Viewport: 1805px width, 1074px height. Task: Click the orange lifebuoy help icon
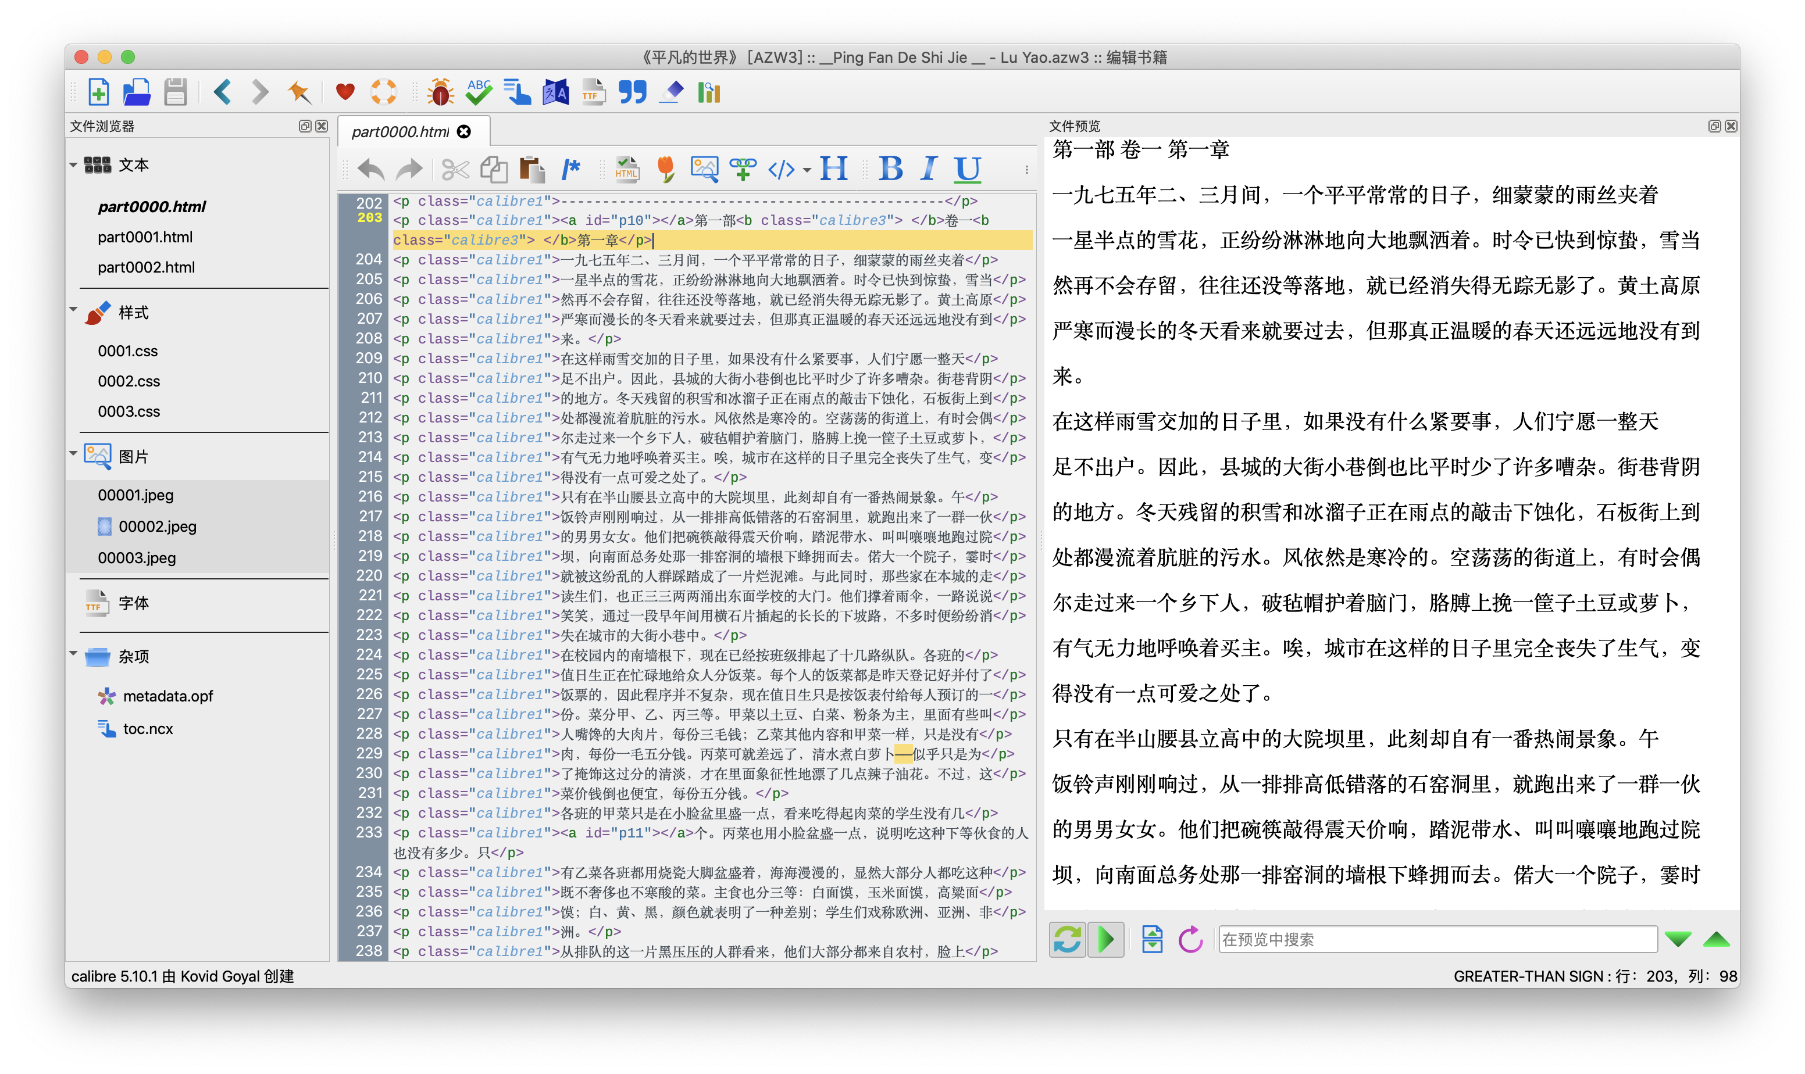tap(384, 92)
